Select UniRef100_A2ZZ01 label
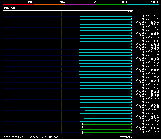This screenshot has height=139, width=161. [x=147, y=88]
